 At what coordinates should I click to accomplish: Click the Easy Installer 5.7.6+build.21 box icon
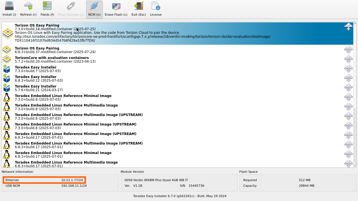coord(7,88)
